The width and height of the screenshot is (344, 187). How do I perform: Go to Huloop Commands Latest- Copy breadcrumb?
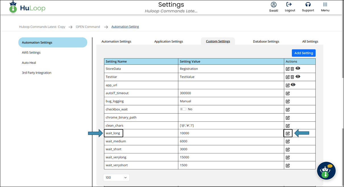click(42, 27)
